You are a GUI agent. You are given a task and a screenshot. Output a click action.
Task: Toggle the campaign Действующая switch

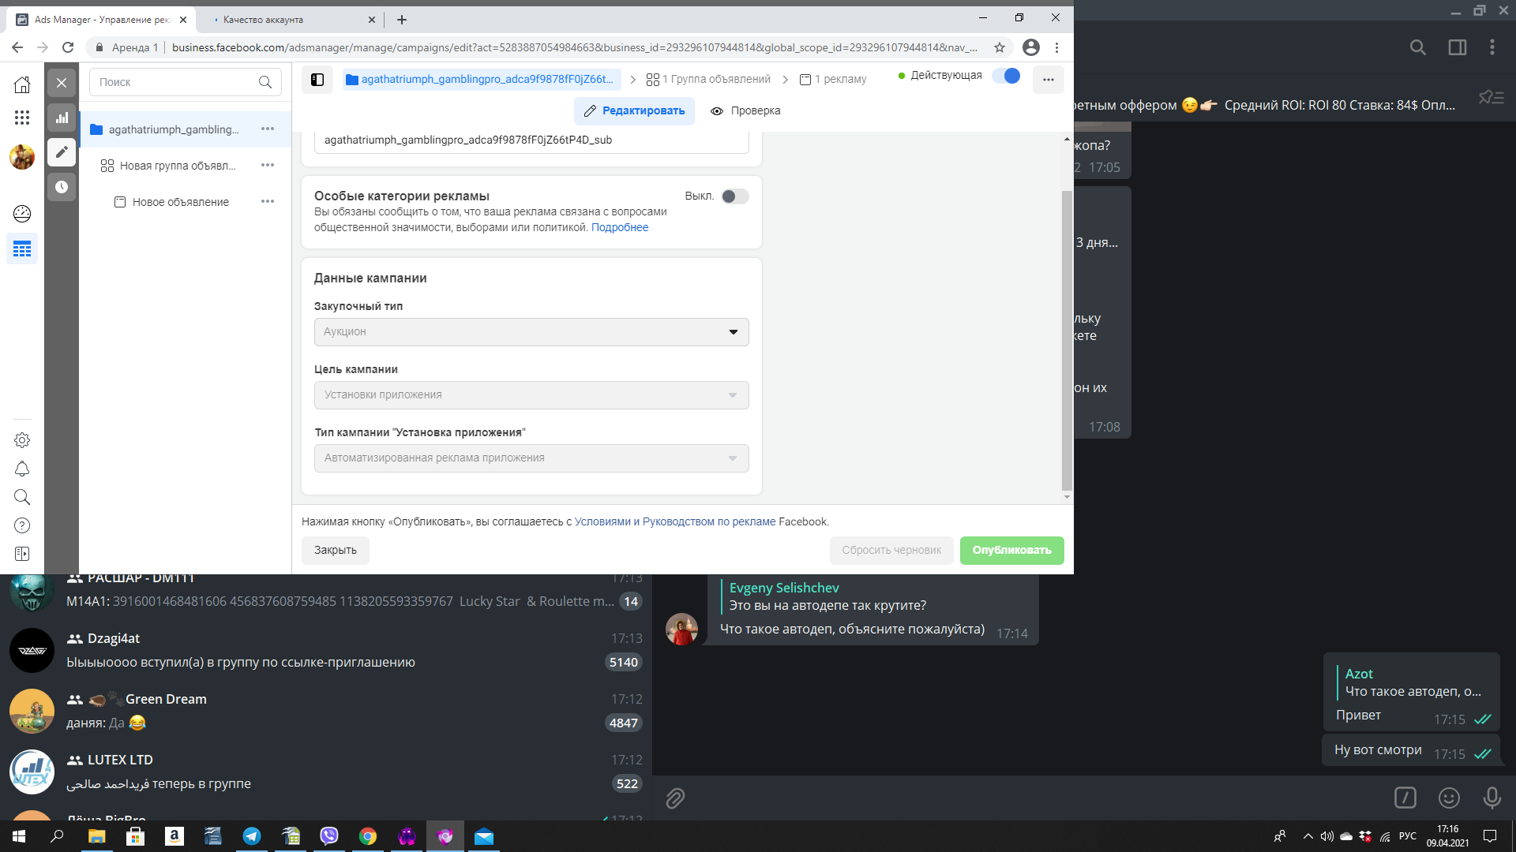click(1006, 76)
